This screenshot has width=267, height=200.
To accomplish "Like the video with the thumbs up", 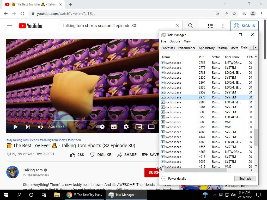I will (x=77, y=155).
